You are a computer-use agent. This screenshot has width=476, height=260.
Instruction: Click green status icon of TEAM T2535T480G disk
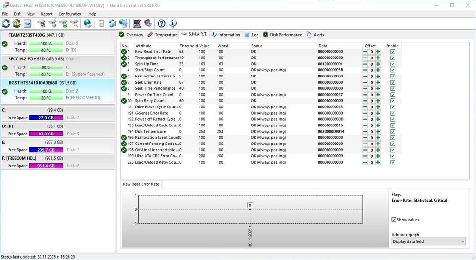[x=5, y=44]
